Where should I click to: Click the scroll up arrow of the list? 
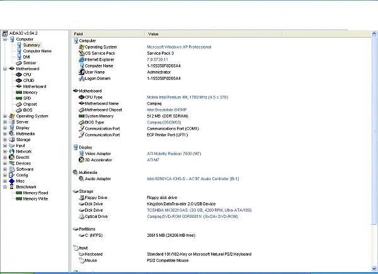coord(374,34)
